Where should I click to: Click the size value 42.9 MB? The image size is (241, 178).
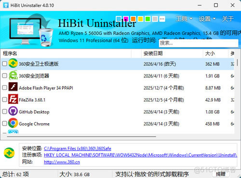[213, 100]
